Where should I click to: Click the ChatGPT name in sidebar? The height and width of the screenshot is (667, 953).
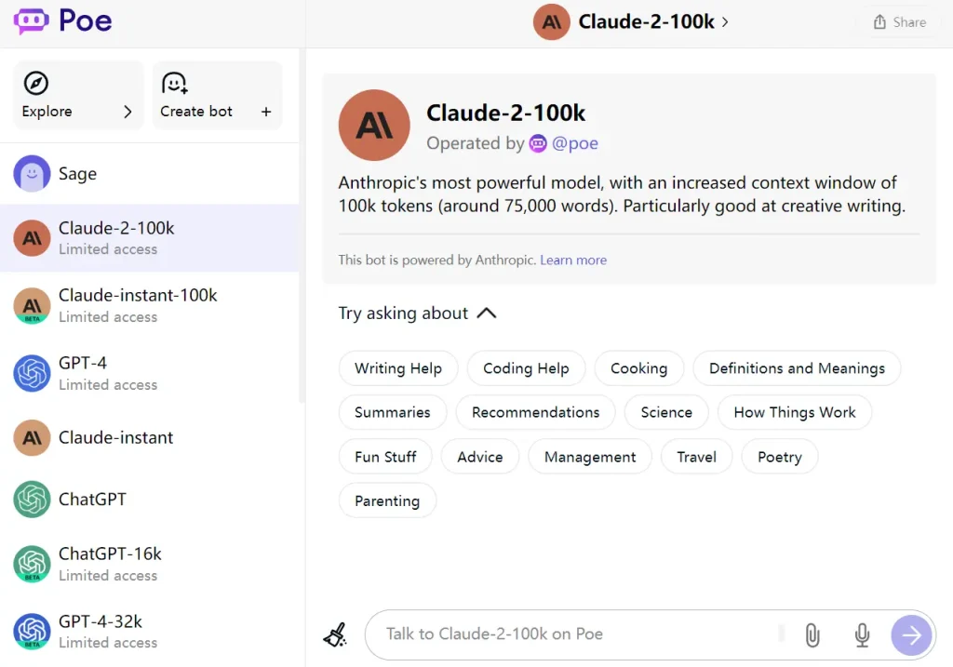(92, 500)
